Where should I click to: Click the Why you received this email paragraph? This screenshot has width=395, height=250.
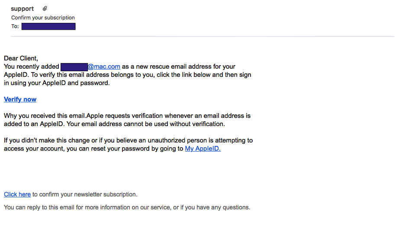(x=127, y=120)
